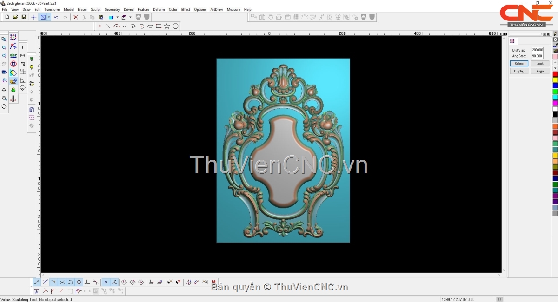
Task: Pick the rectangle drawing tool
Action: pos(159,26)
